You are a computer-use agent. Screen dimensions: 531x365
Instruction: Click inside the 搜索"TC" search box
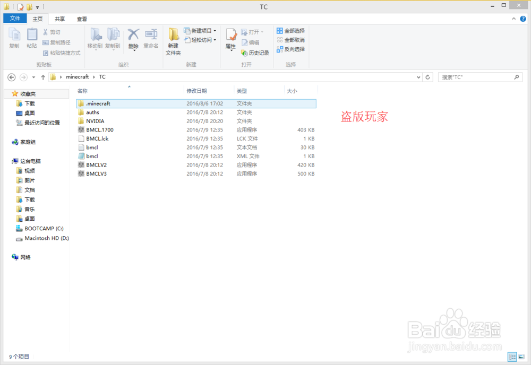click(478, 76)
